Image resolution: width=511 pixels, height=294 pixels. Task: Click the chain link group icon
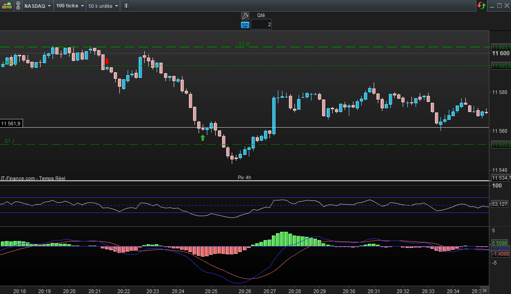coord(18,6)
